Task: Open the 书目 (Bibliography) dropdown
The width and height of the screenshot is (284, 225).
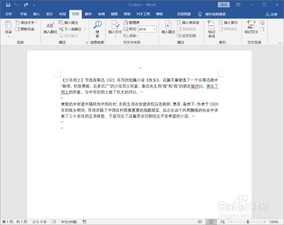Action: (x=131, y=36)
